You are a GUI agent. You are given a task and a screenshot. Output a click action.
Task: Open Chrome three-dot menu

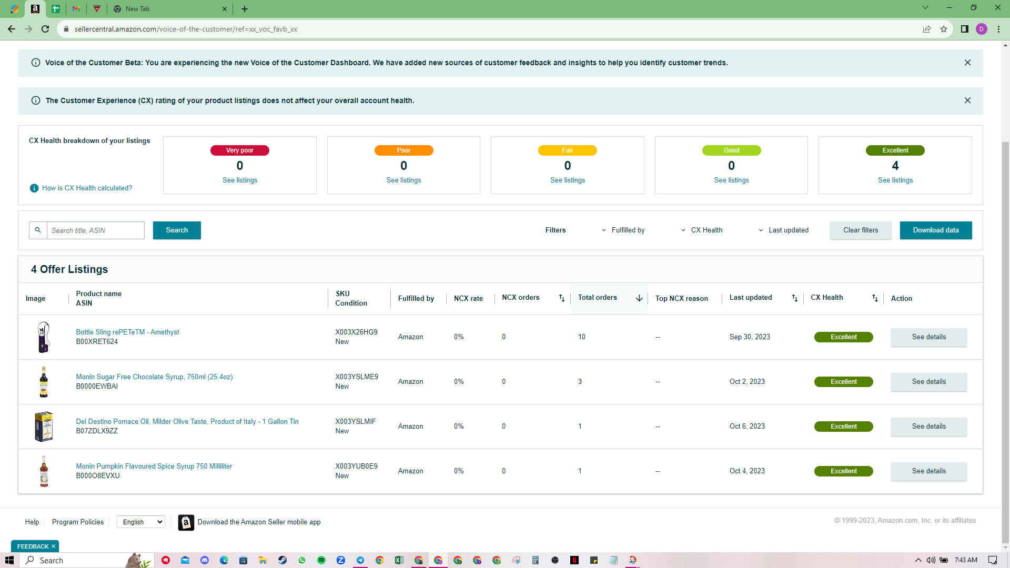pos(998,29)
